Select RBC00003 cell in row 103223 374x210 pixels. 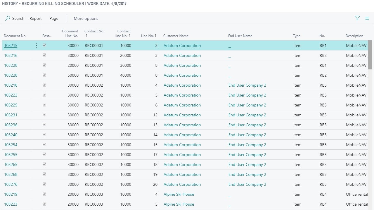tap(94, 204)
